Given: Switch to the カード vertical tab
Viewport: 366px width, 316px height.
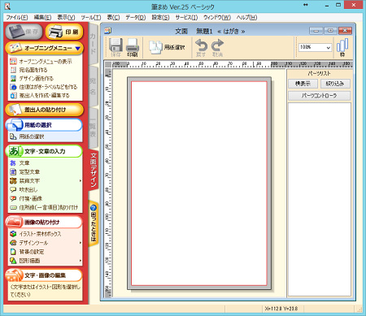Looking at the screenshot, I should click(93, 44).
